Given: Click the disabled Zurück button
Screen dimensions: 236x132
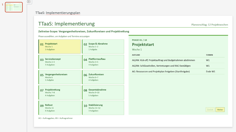Looking at the screenshot, I should (210, 110).
